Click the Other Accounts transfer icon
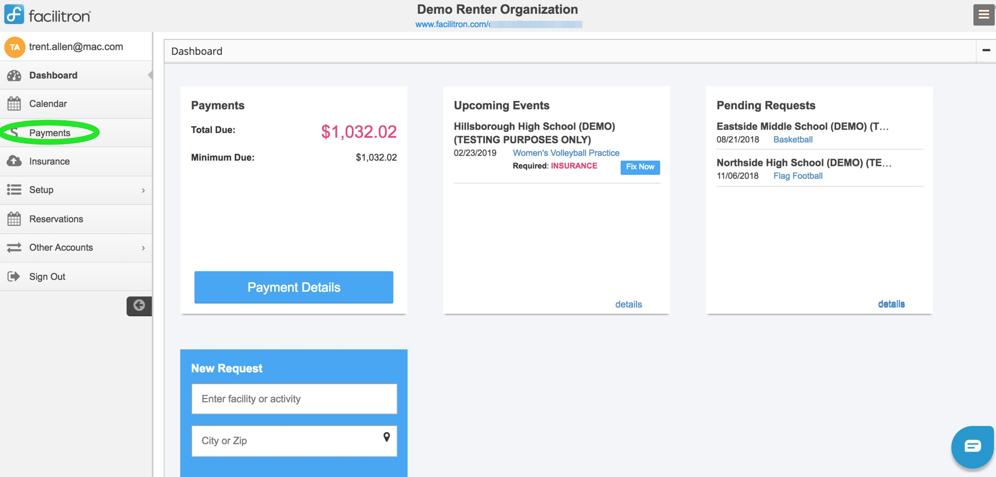 (14, 248)
